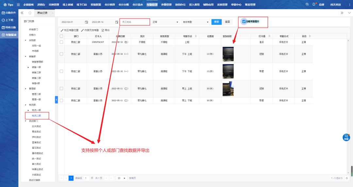Open the 有效考勤 dropdown filter
353x187 pixels.
pyautogui.click(x=195, y=22)
